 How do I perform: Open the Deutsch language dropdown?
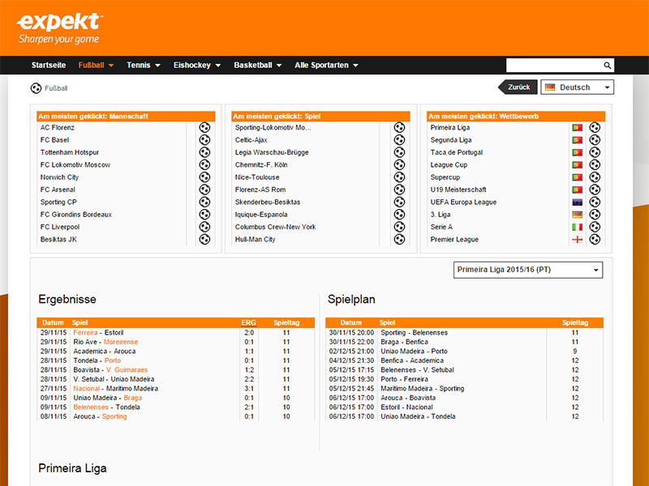click(x=577, y=87)
